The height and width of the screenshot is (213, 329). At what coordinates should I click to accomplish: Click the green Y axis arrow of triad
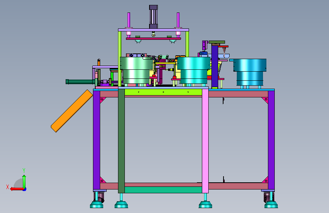24,182
